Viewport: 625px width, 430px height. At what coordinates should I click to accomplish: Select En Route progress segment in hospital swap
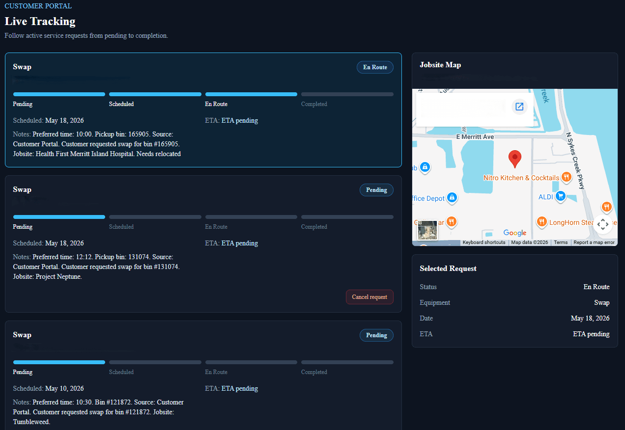click(x=251, y=94)
